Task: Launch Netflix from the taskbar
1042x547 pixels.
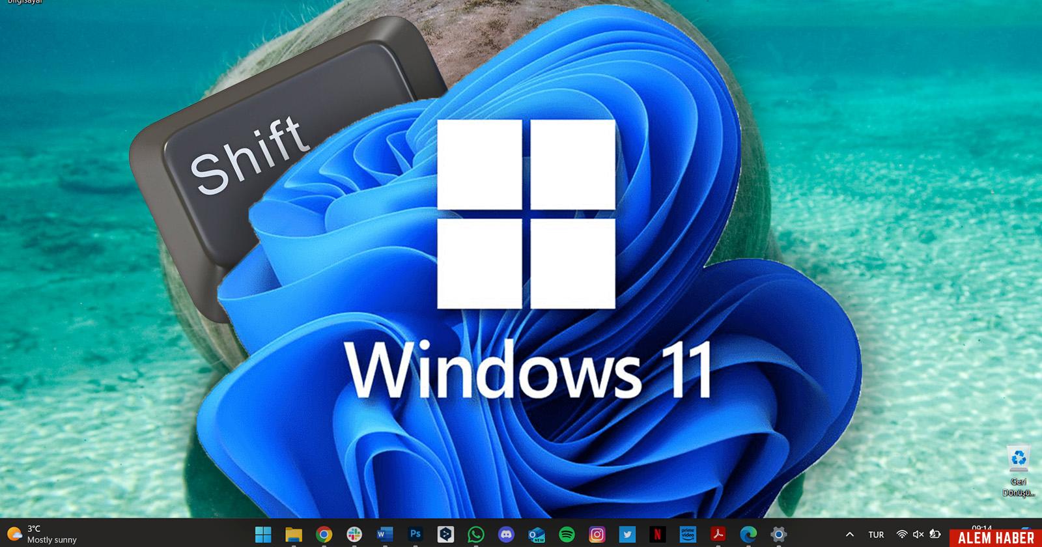Action: pos(658,535)
